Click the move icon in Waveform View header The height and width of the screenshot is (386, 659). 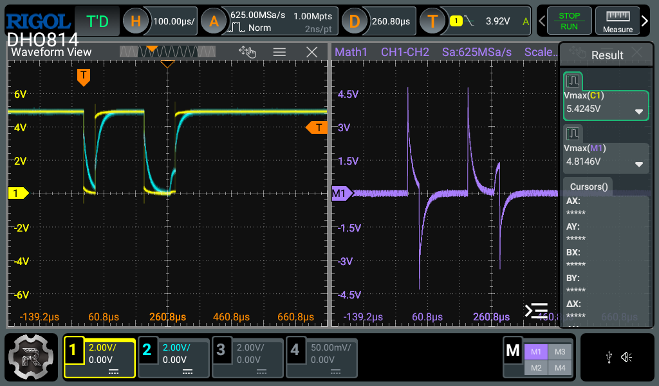click(x=247, y=52)
